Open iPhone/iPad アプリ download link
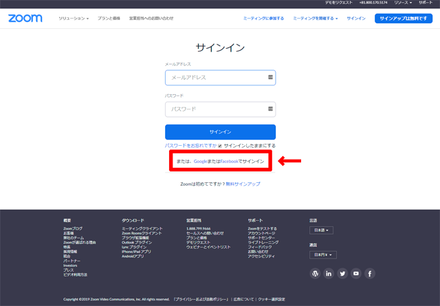 tap(136, 252)
